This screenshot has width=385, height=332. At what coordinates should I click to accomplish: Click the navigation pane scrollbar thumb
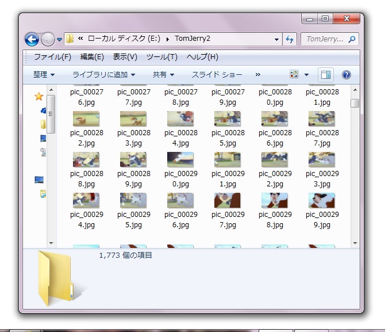(x=51, y=114)
